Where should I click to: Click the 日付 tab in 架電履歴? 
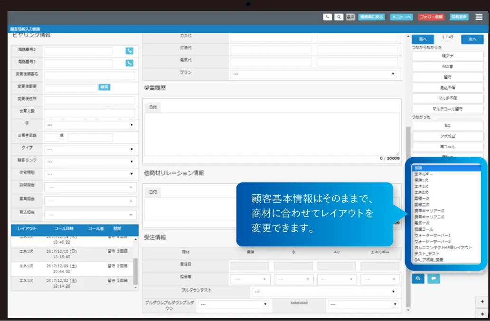point(153,107)
